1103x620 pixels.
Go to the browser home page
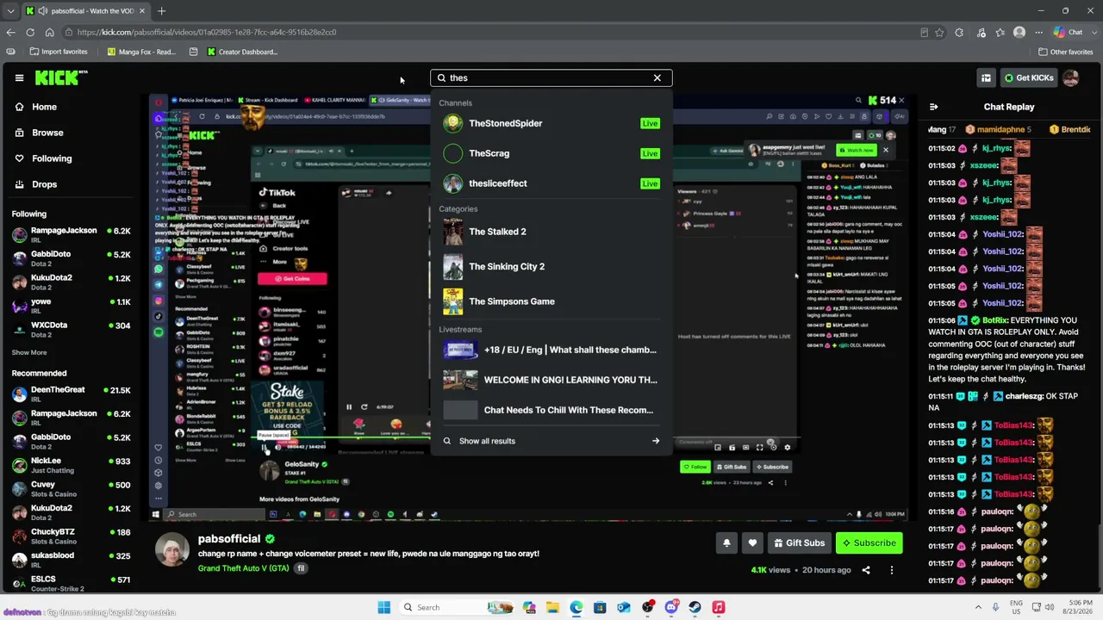click(x=49, y=33)
